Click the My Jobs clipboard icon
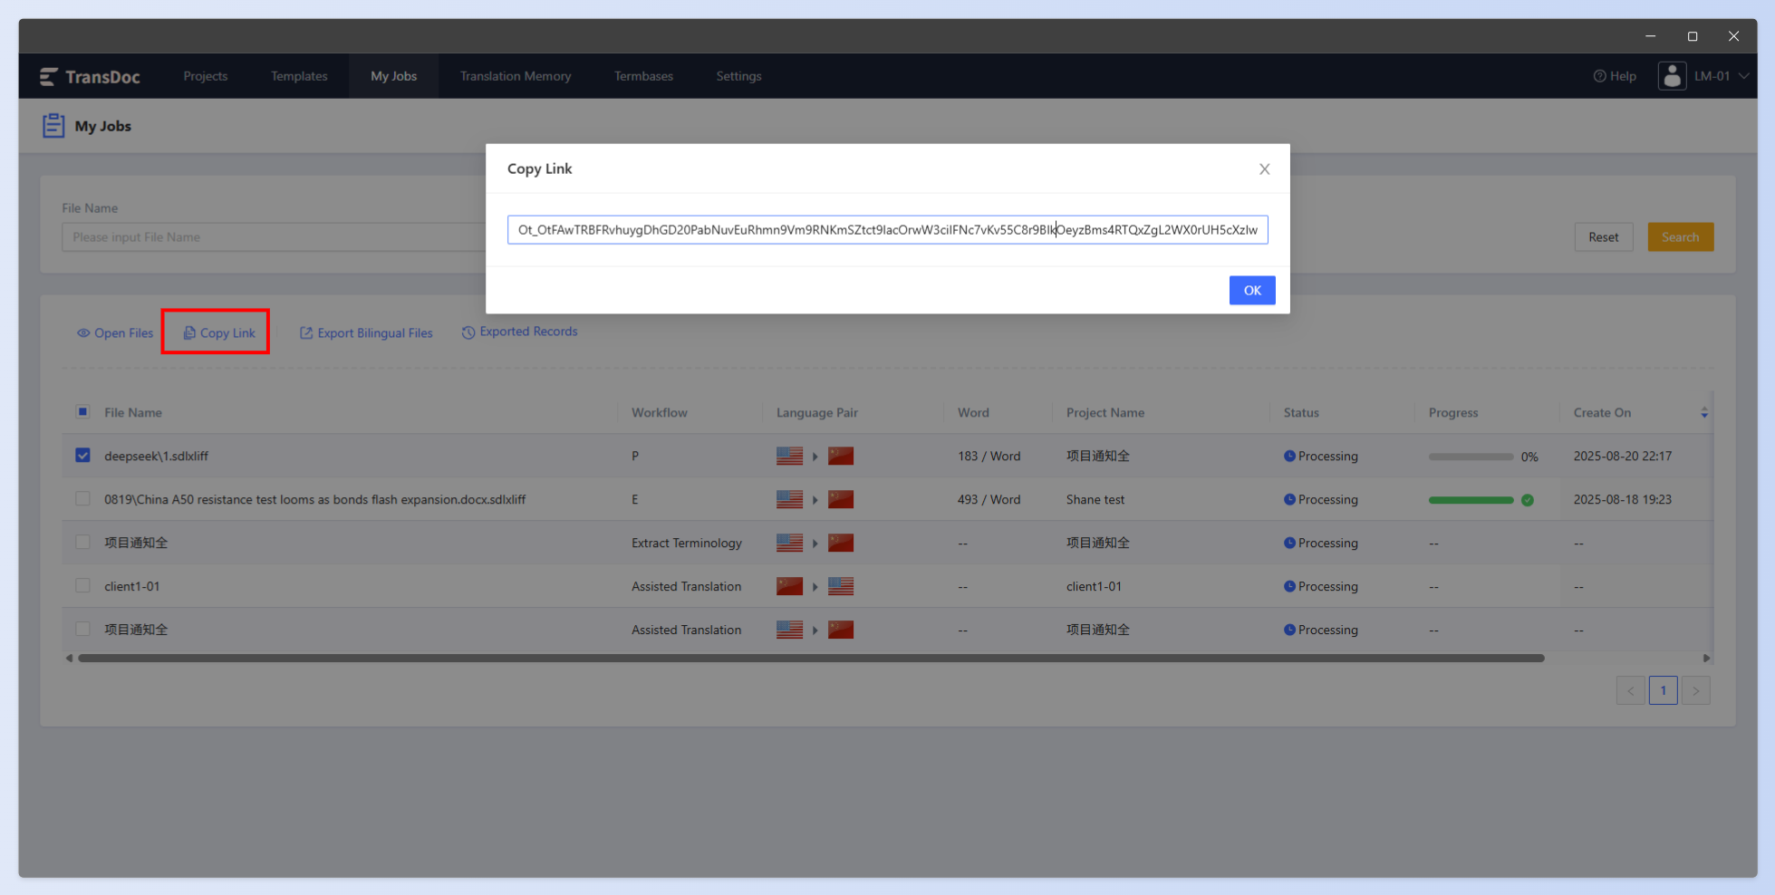1775x895 pixels. (x=53, y=126)
